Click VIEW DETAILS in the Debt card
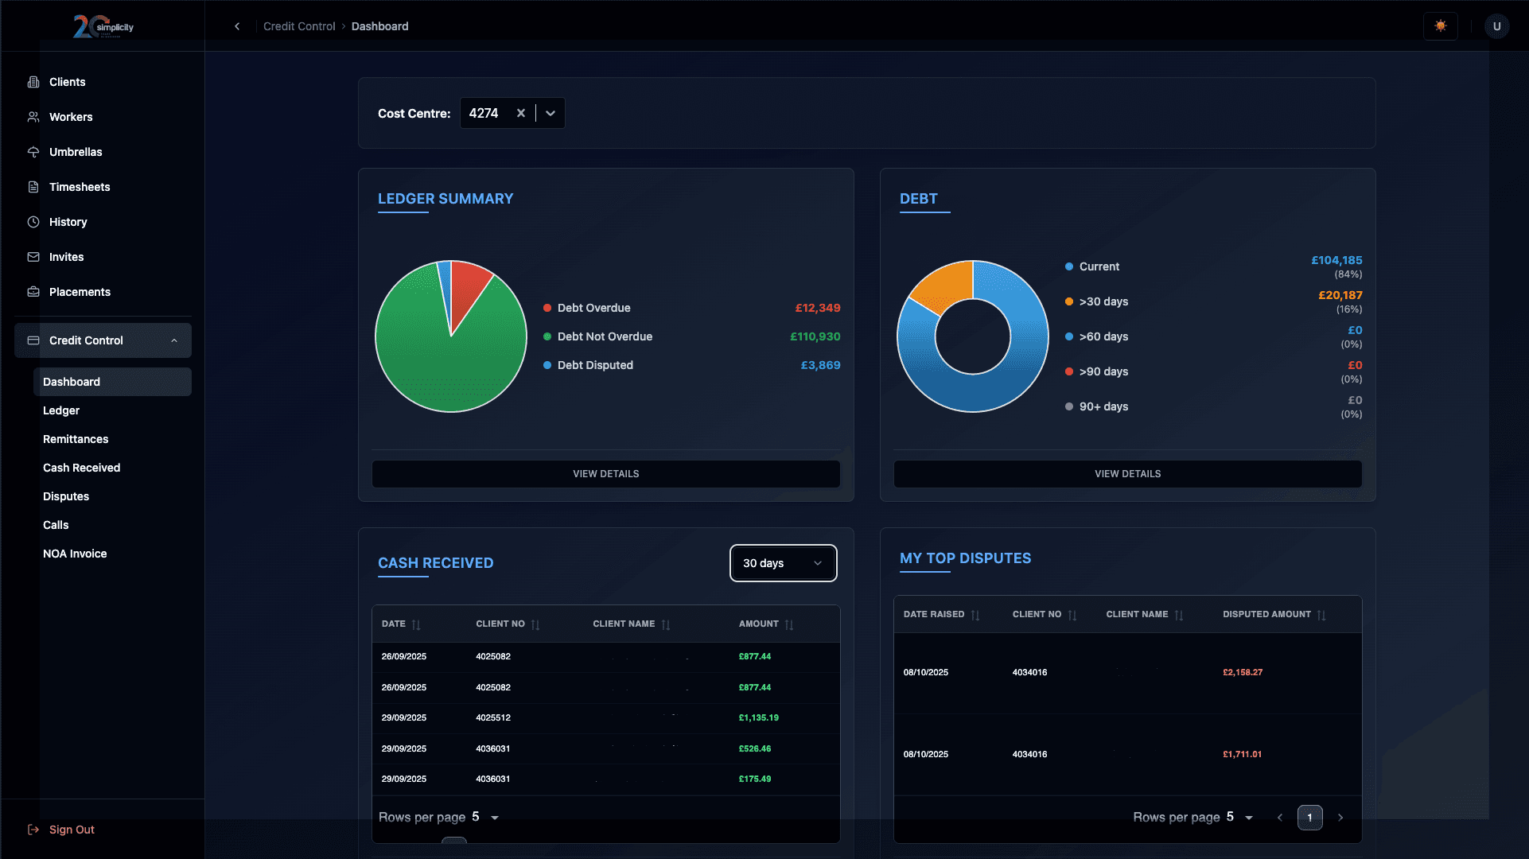Viewport: 1529px width, 859px height. tap(1127, 473)
